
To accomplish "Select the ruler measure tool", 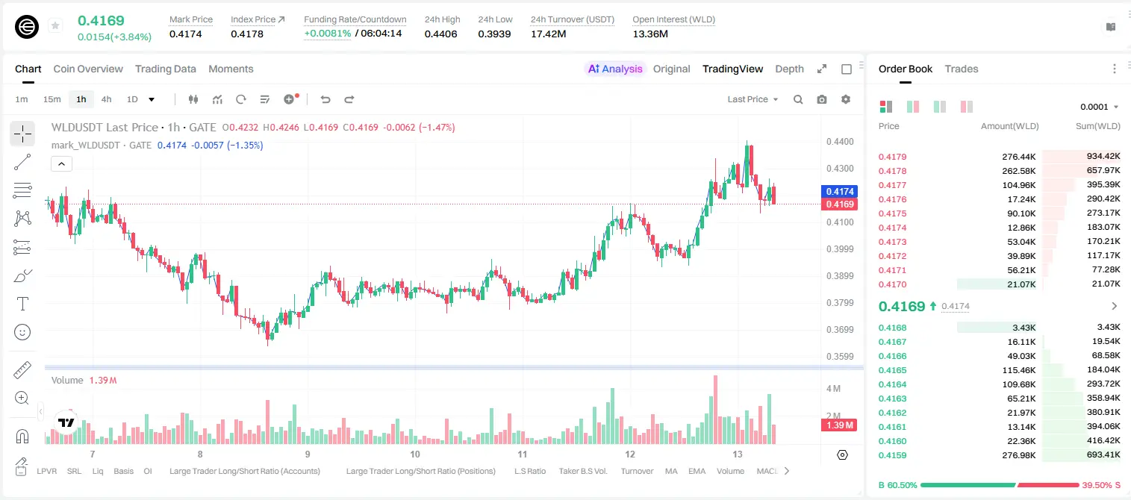I will point(22,370).
